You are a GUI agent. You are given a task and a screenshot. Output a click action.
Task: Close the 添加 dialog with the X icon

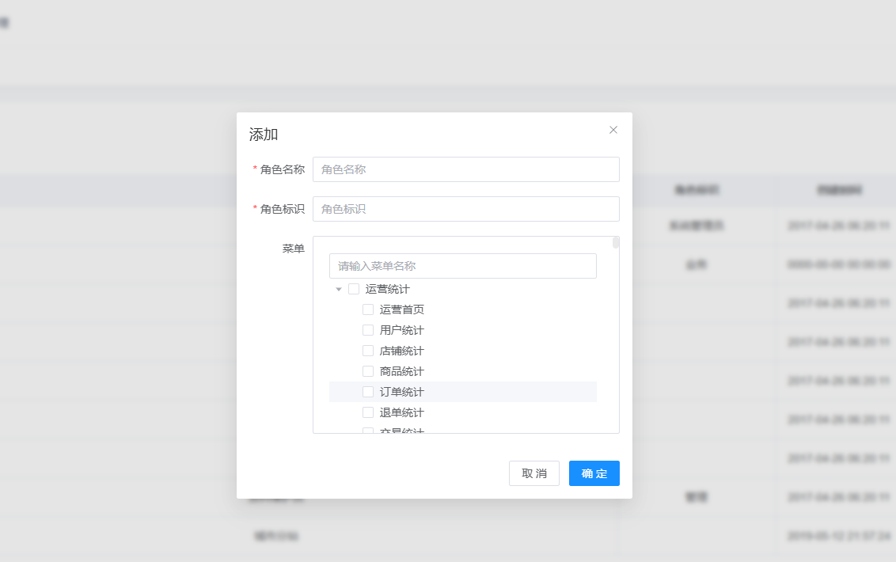(x=613, y=130)
